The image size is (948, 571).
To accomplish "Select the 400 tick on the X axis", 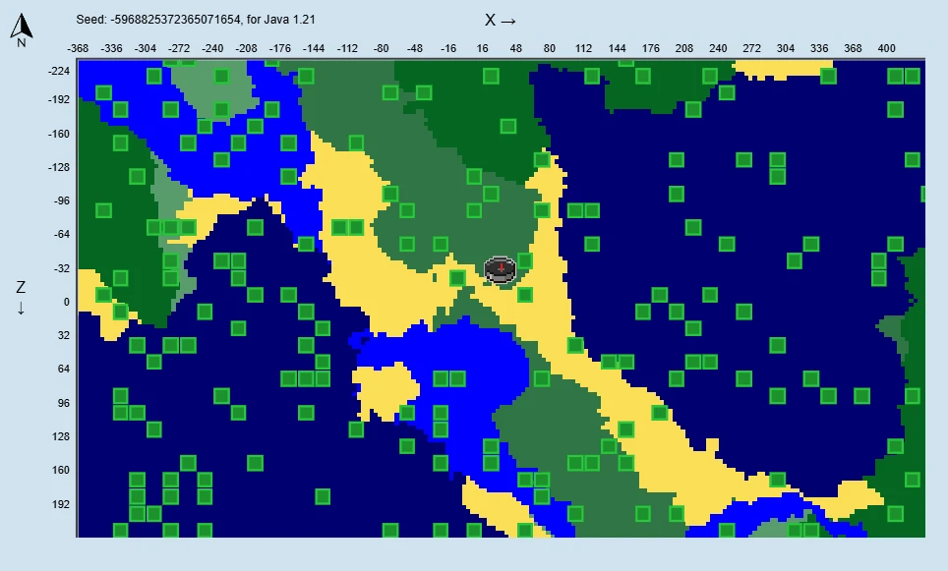I will [x=886, y=48].
